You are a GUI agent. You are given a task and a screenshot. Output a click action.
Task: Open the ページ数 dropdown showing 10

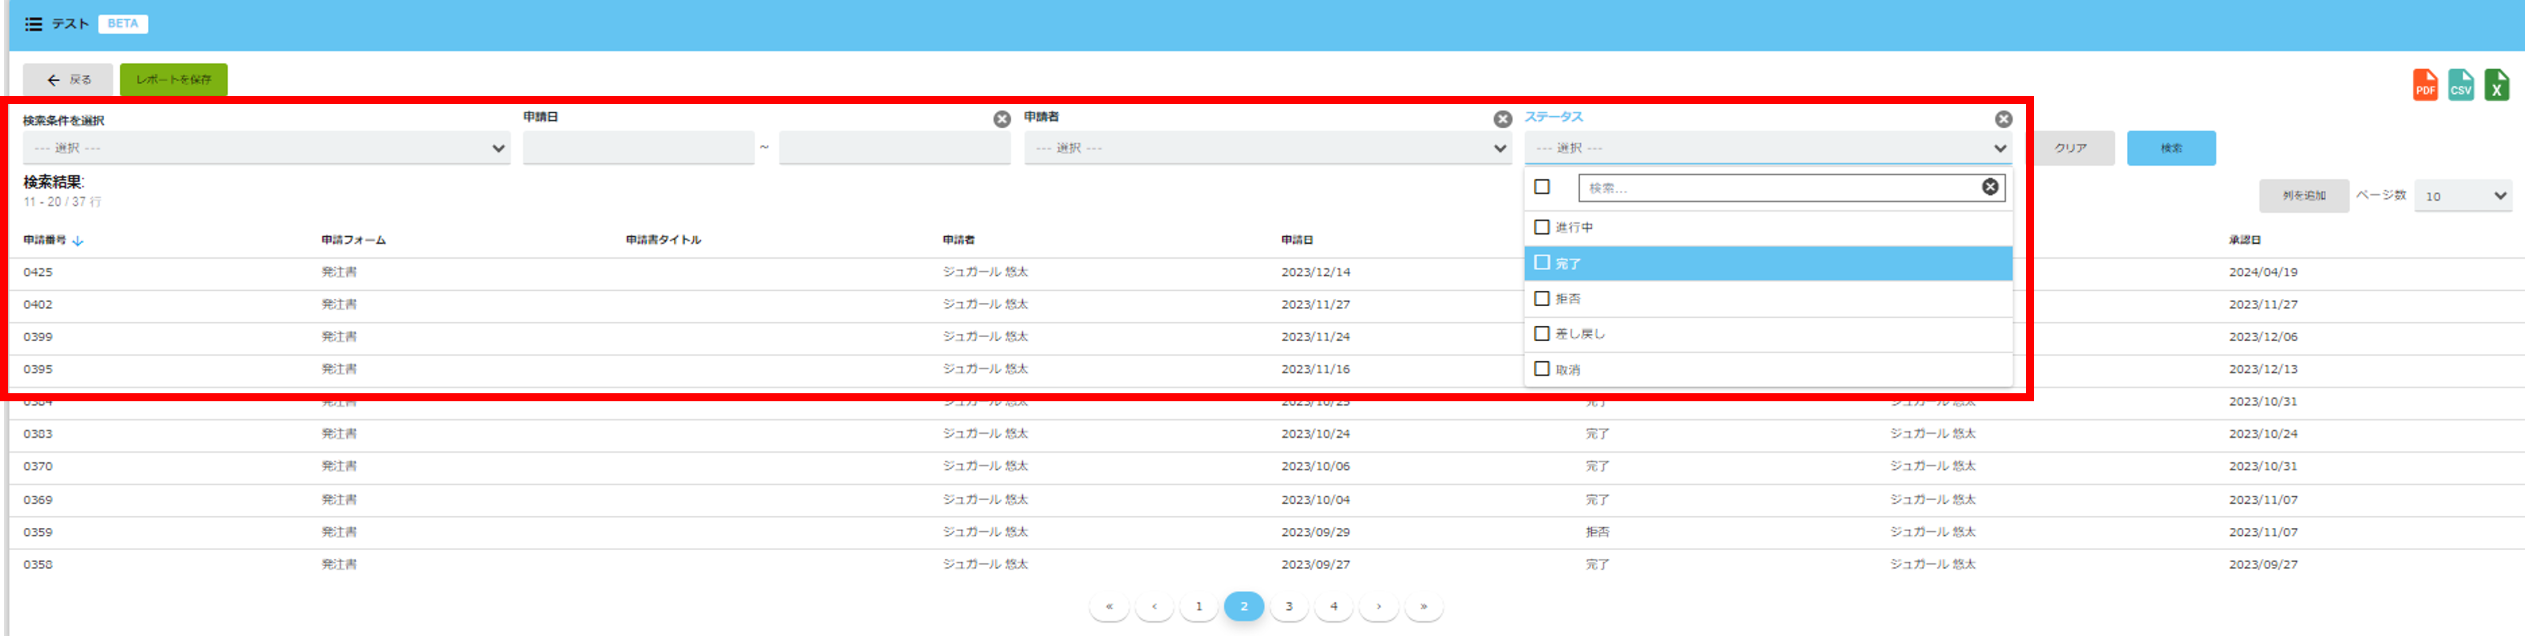(x=2463, y=196)
